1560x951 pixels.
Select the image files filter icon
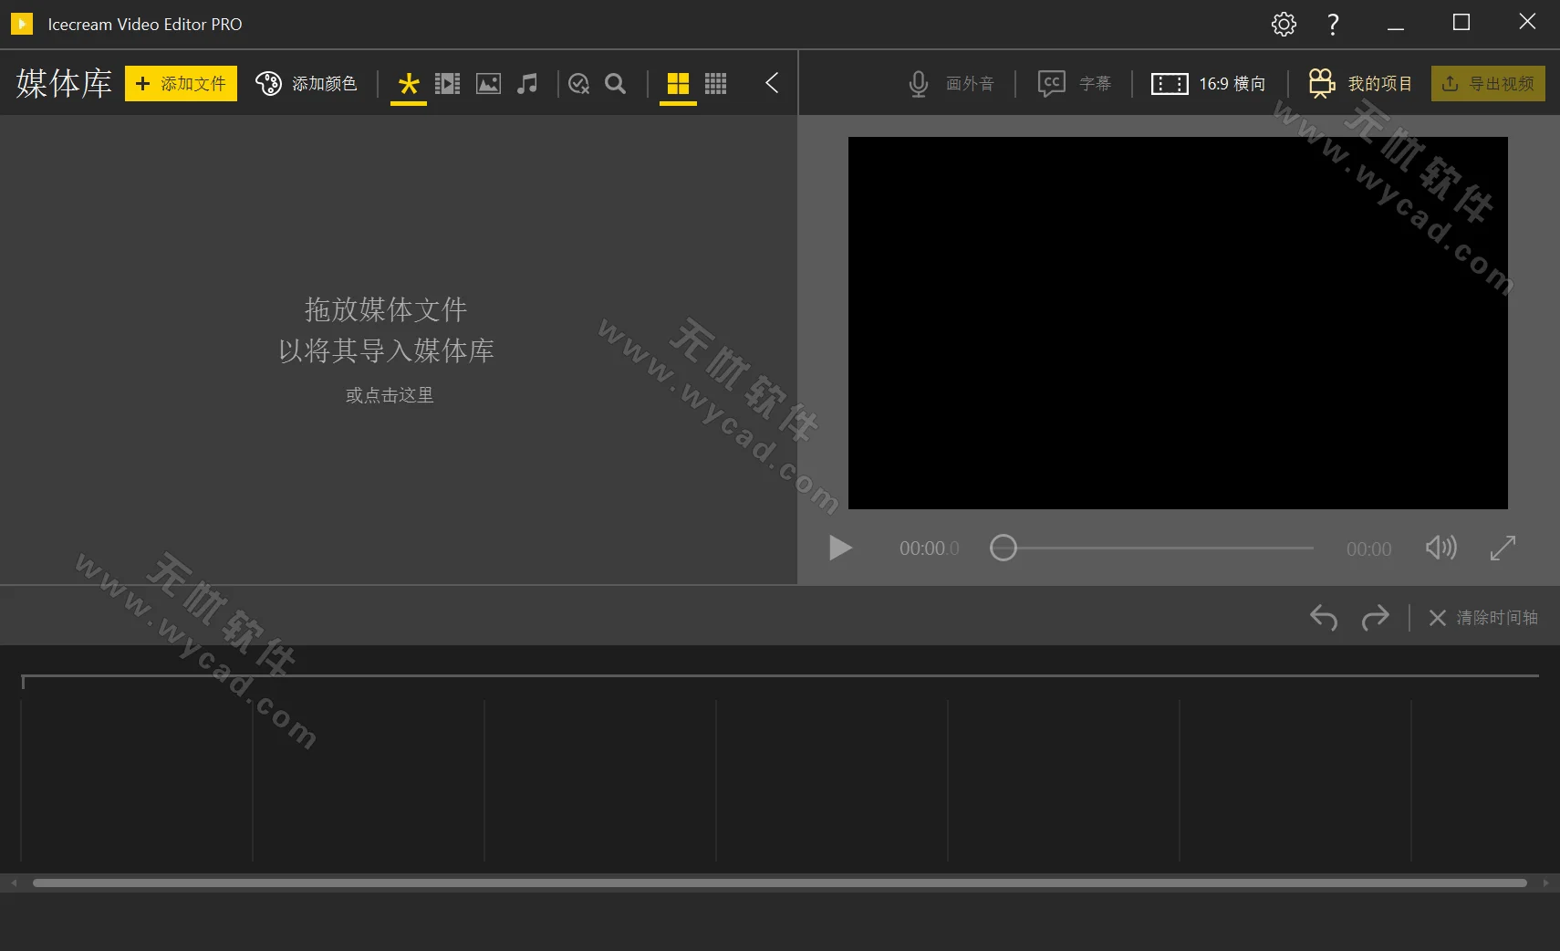(x=487, y=83)
